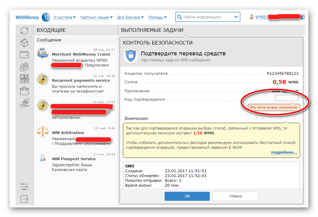Expand the О системе menu
The height and width of the screenshot is (217, 318).
pyautogui.click(x=65, y=17)
